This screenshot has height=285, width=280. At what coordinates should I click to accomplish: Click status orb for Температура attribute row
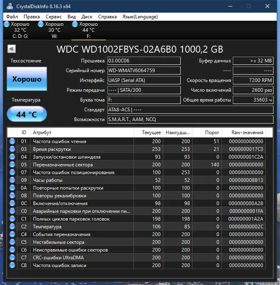(12, 227)
